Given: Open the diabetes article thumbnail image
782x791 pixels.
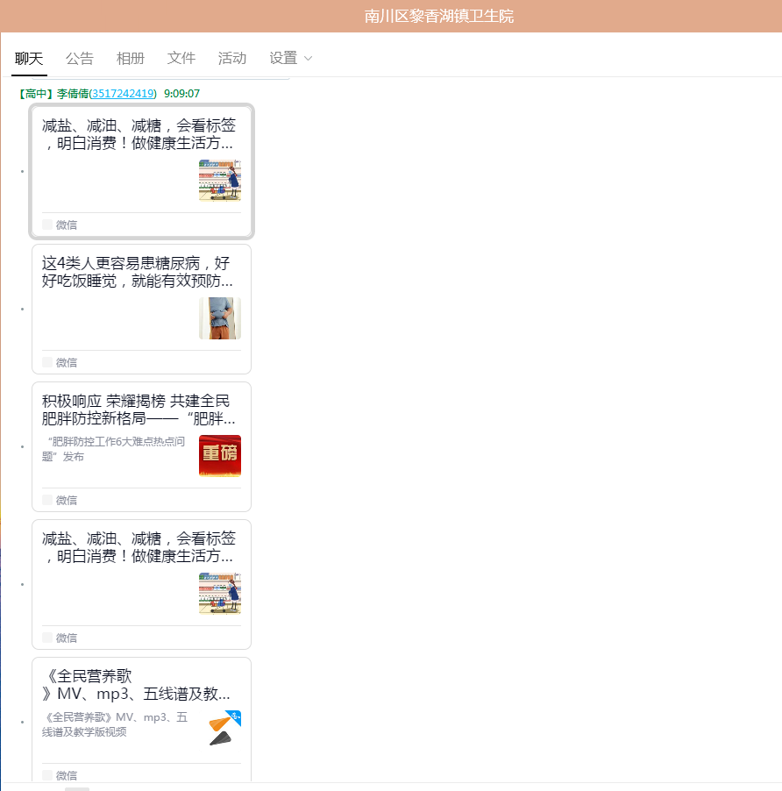Looking at the screenshot, I should pos(219,318).
